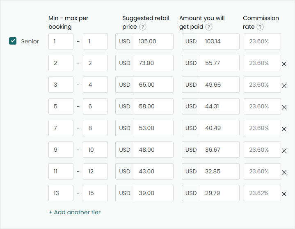Click the max field showing 15
The width and height of the screenshot is (295, 229).
[95, 193]
